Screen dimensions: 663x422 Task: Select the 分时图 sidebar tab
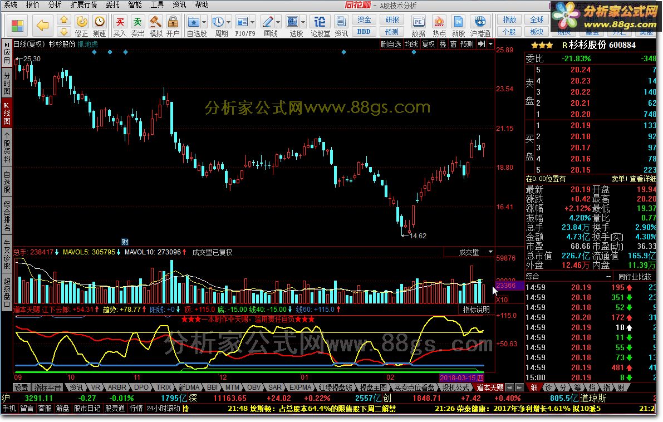point(7,84)
